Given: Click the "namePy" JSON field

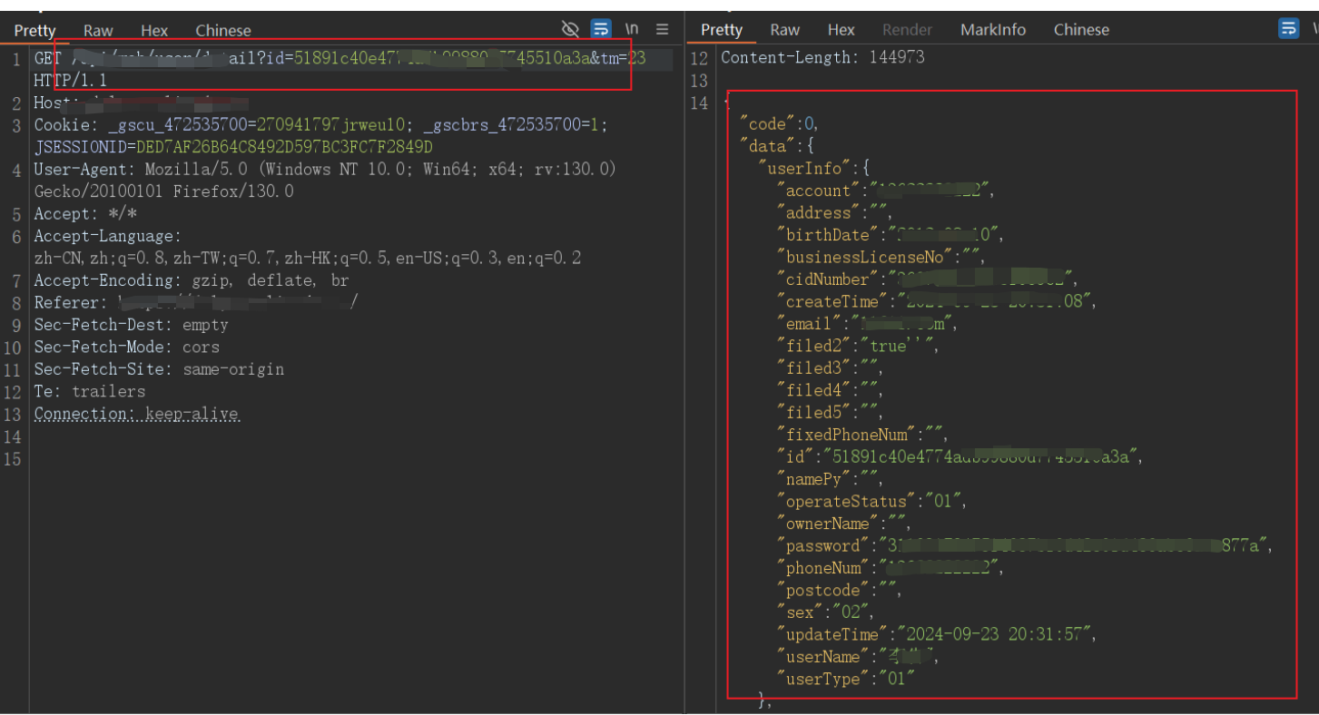Looking at the screenshot, I should point(829,480).
